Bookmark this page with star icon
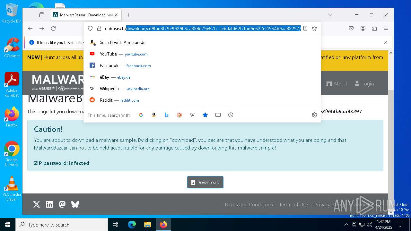Image resolution: width=411 pixels, height=231 pixels. 314,28
